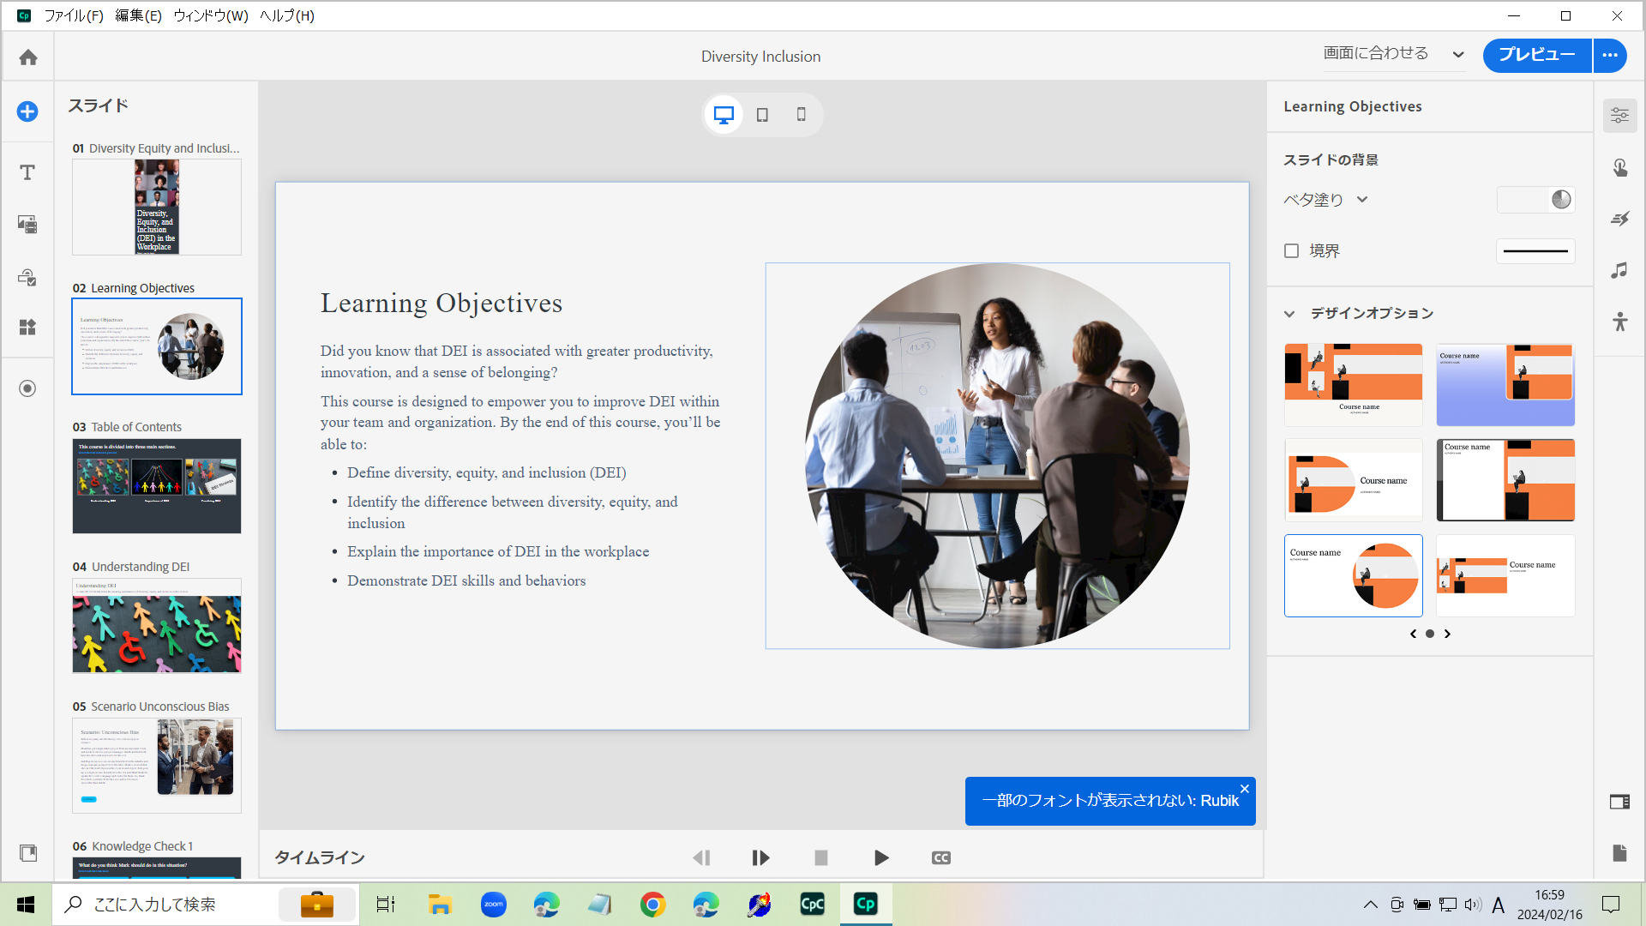The width and height of the screenshot is (1646, 926).
Task: Open the Recording tool icon
Action: (x=27, y=388)
